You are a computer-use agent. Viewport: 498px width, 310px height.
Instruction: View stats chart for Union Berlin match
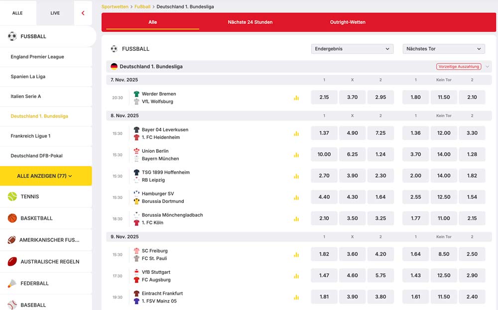click(296, 154)
